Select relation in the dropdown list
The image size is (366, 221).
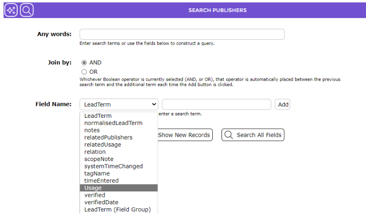[119, 152]
